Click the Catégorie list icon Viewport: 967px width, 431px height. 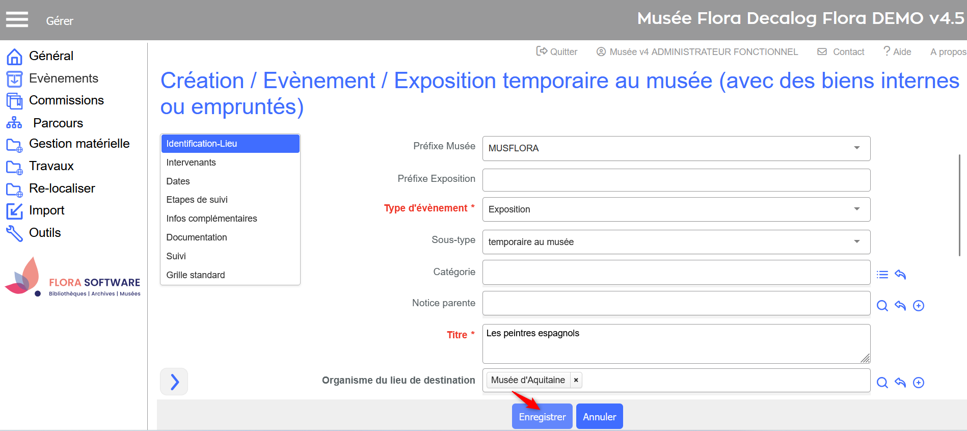tap(882, 275)
